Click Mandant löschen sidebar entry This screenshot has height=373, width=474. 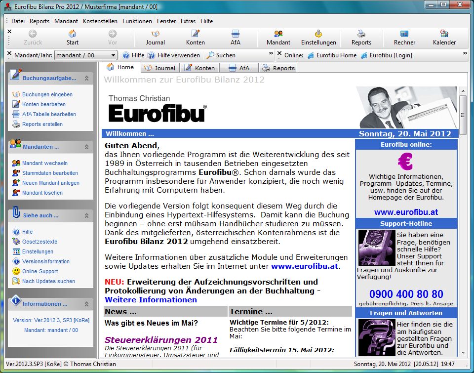[x=38, y=193]
